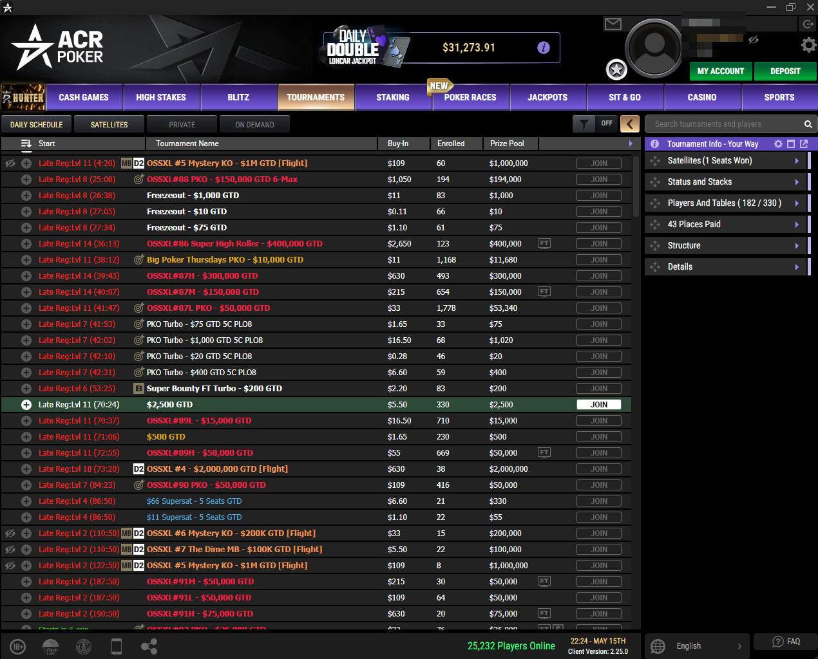818x659 pixels.
Task: Toggle eye on last OSSXL #5 Mystery KO row
Action: 10,566
